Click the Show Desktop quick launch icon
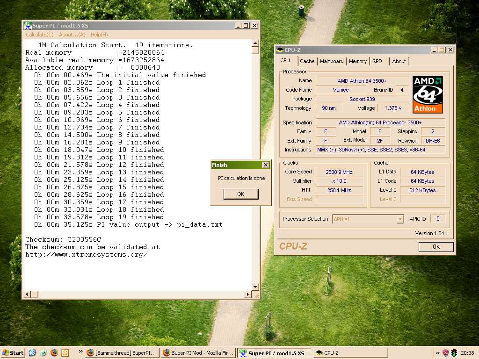 [43, 353]
